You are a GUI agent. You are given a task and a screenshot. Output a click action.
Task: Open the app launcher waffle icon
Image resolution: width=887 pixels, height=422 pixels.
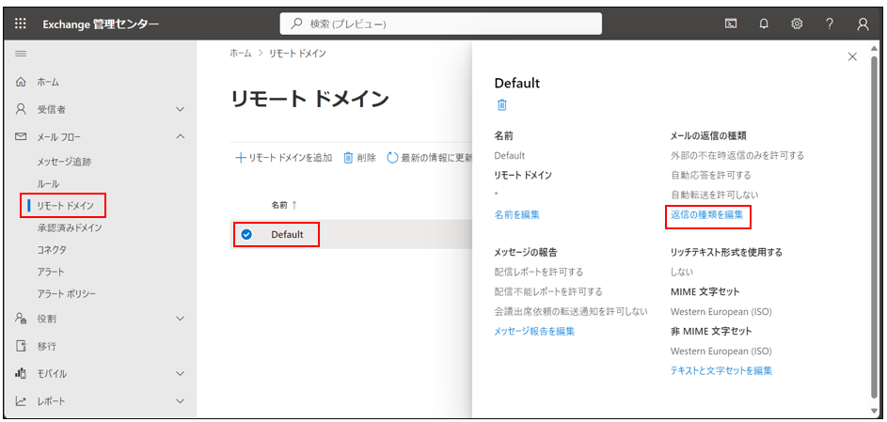pyautogui.click(x=21, y=23)
